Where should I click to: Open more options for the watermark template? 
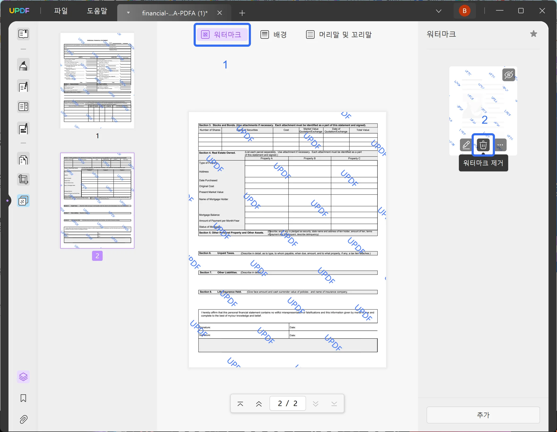point(500,145)
